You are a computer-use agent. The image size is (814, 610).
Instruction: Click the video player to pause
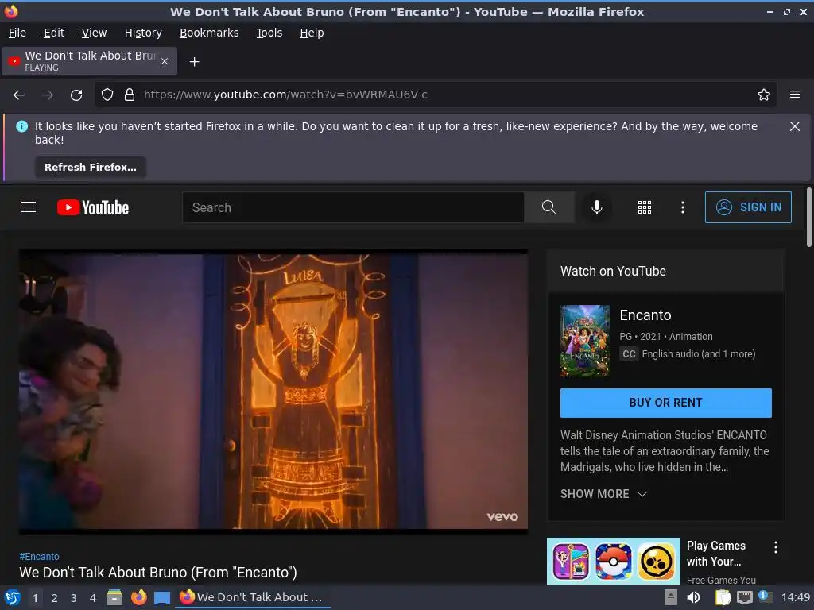[273, 392]
